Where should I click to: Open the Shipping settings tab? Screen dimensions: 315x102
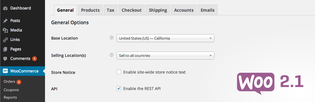click(x=158, y=10)
